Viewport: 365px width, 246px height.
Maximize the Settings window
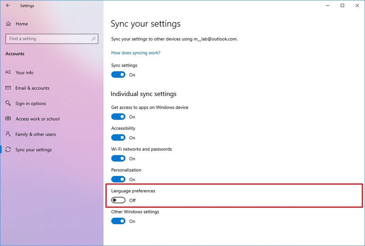click(x=342, y=6)
